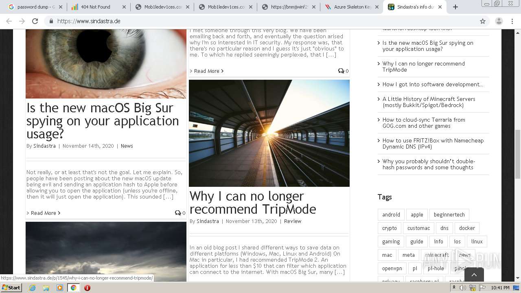Select the 'crypto' tag
The width and height of the screenshot is (521, 293).
(x=389, y=228)
